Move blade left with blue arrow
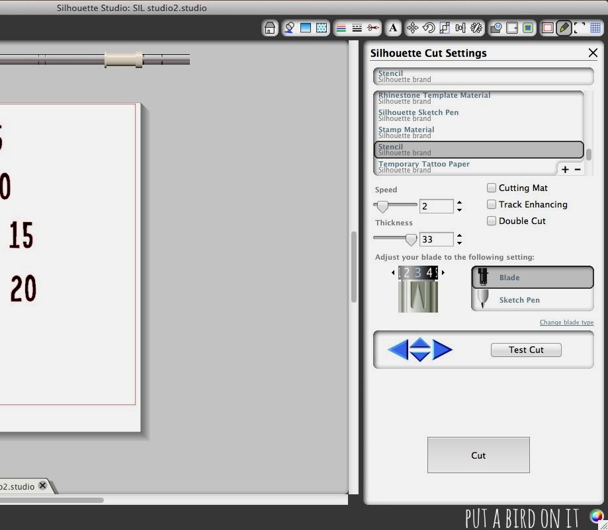Image resolution: width=608 pixels, height=530 pixels. point(398,350)
